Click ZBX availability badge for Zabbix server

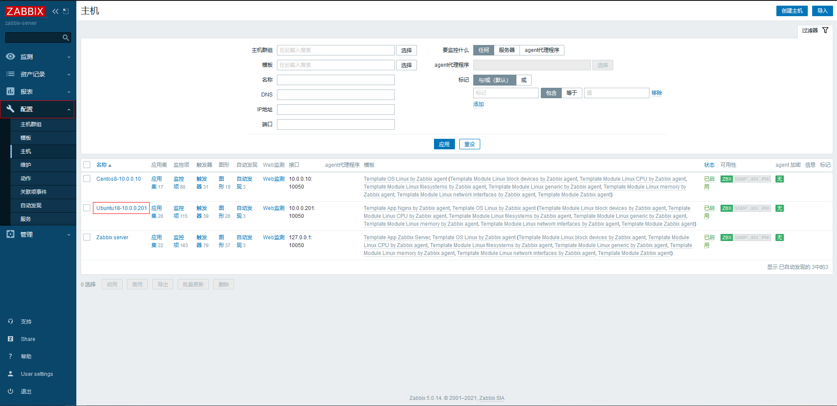coord(727,237)
